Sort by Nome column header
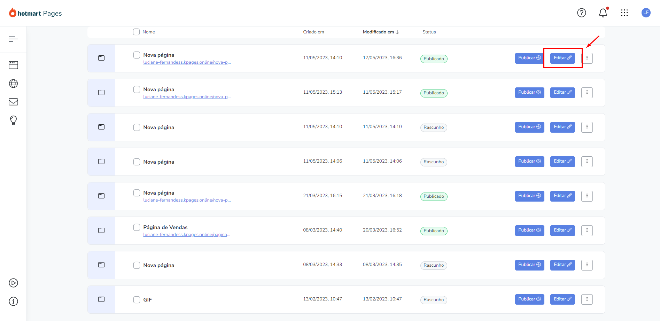The image size is (660, 321). pyautogui.click(x=149, y=32)
